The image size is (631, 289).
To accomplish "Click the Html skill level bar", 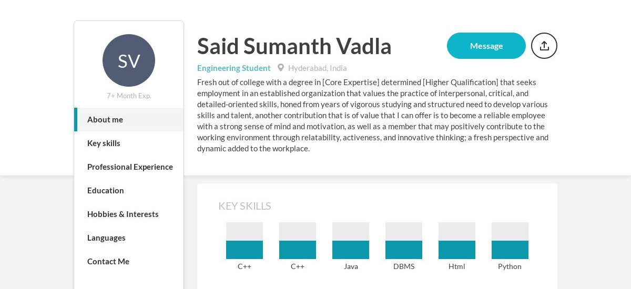I will coord(457,241).
